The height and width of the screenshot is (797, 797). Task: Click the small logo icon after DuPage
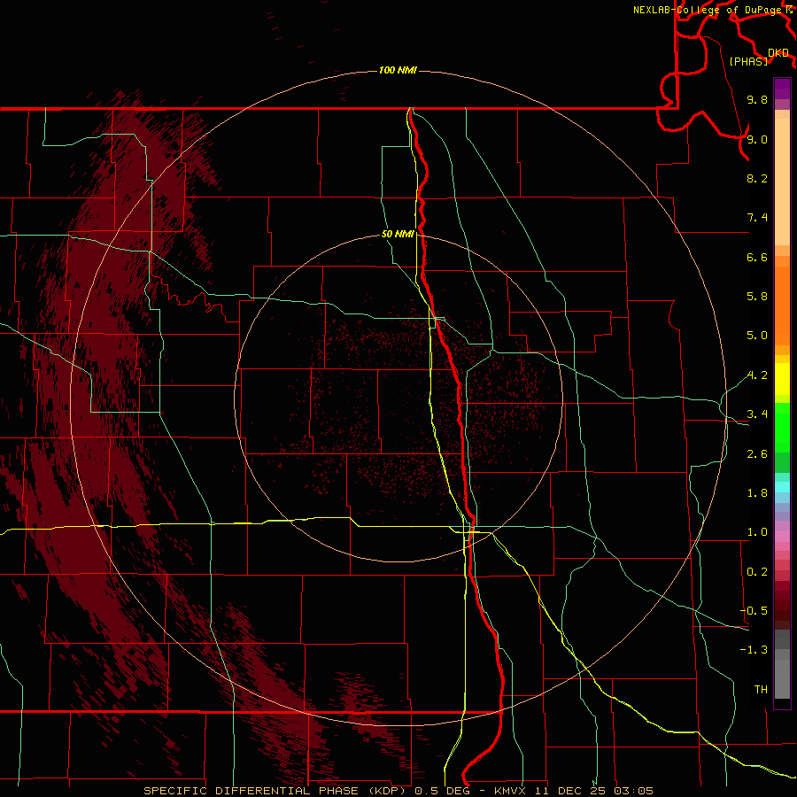pos(789,10)
